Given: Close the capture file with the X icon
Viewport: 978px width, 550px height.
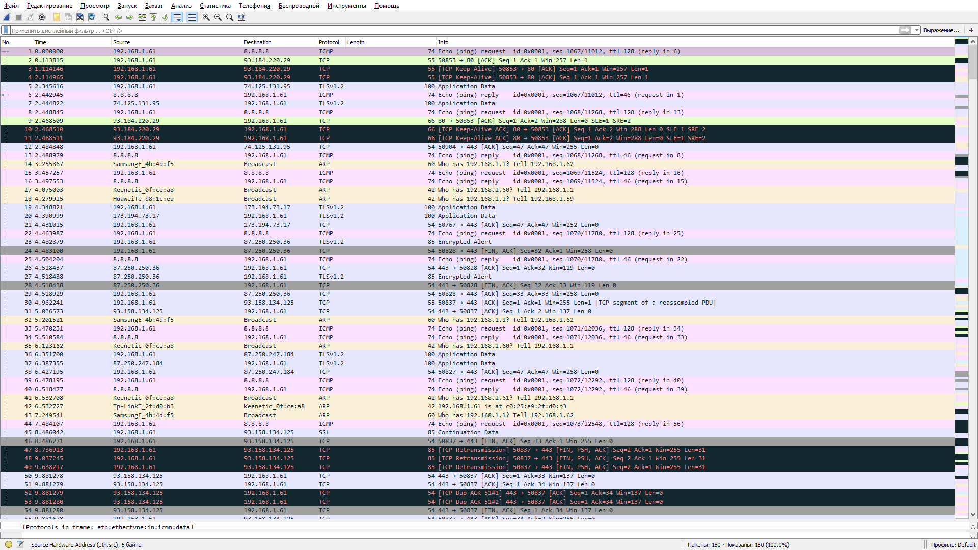Looking at the screenshot, I should 80,17.
